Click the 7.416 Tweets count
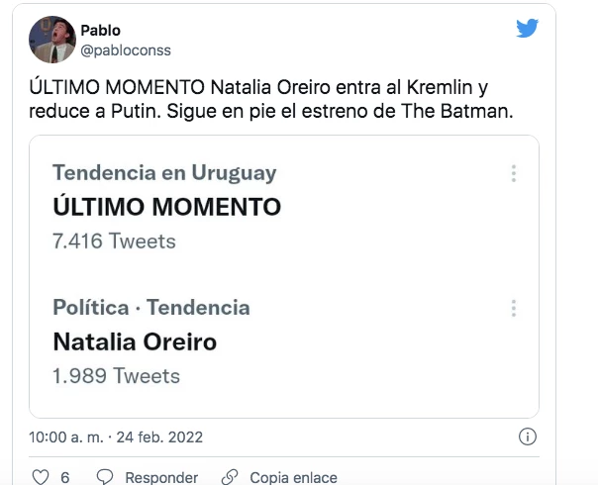 click(x=114, y=241)
